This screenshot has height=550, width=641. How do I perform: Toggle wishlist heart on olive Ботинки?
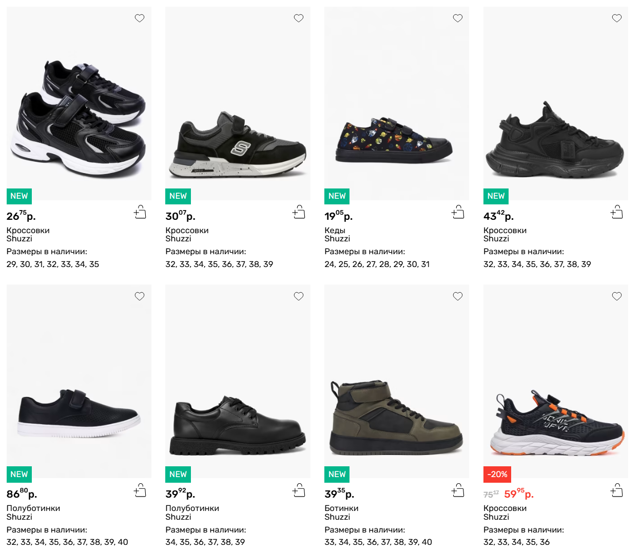(x=458, y=296)
